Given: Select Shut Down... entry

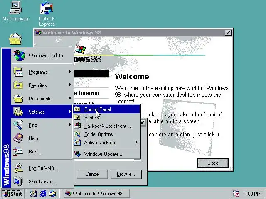Looking at the screenshot, I should click(42, 182).
